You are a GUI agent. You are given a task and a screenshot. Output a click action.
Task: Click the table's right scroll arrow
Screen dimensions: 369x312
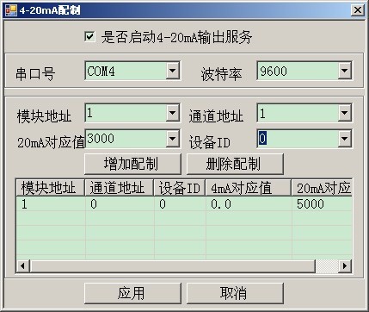pyautogui.click(x=345, y=265)
